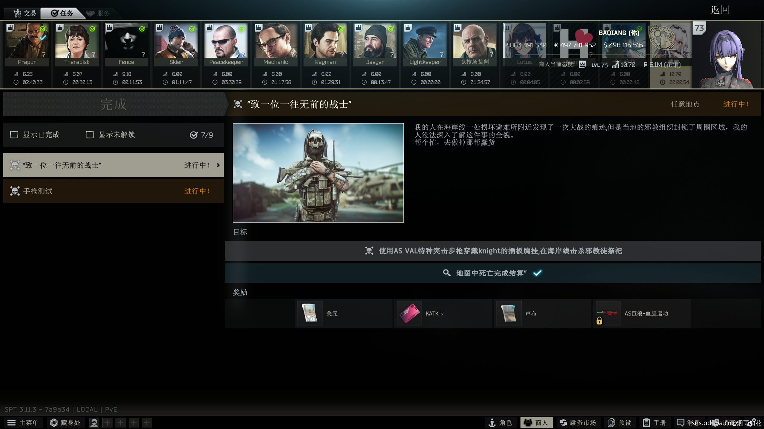The width and height of the screenshot is (764, 429).
Task: Select trader Therapist portrait
Action: [x=77, y=41]
